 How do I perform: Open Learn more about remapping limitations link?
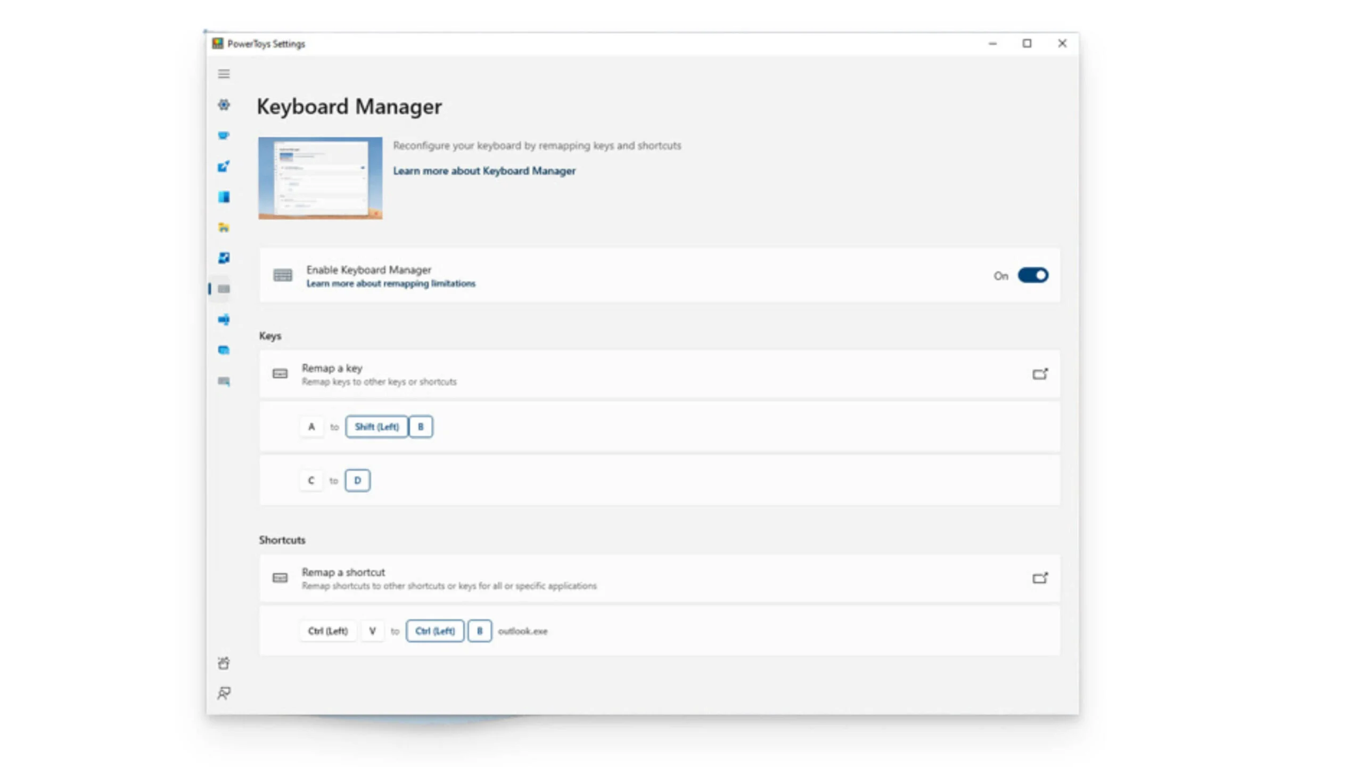[391, 283]
